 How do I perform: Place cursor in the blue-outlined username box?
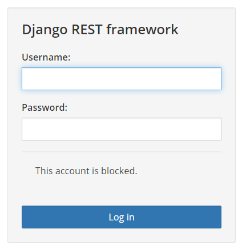(122, 79)
